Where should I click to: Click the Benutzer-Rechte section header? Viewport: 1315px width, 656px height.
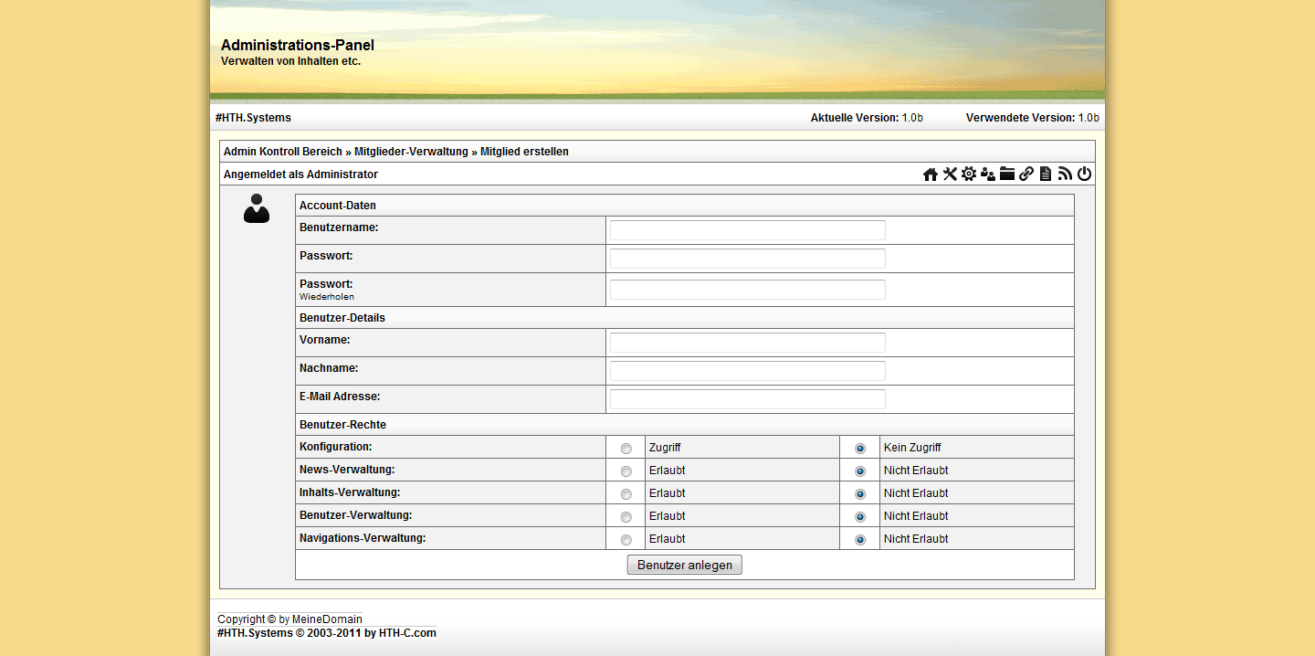342,425
